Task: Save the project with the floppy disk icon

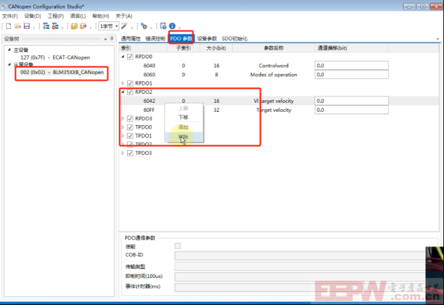Action: 26,26
